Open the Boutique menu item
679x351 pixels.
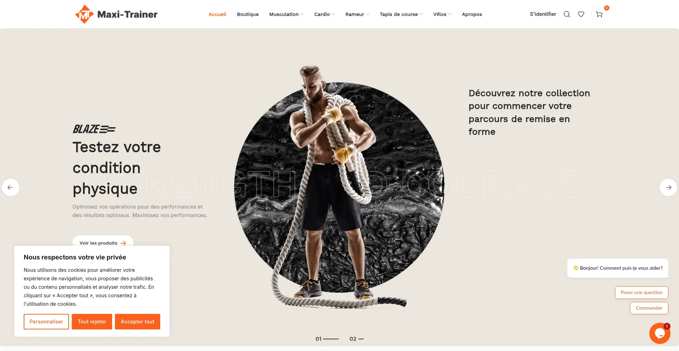coord(248,14)
